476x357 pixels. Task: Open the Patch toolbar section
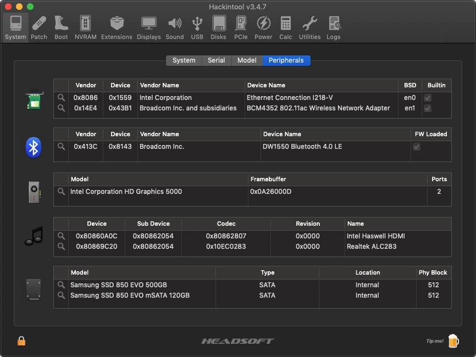pos(39,28)
